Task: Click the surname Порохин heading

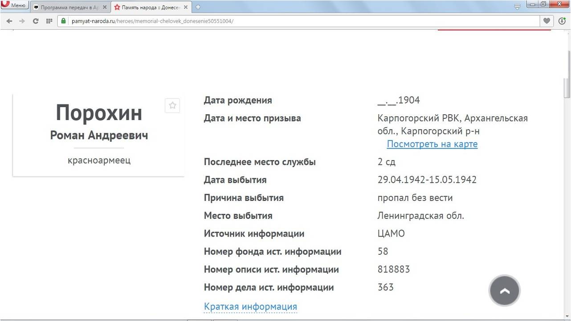Action: [99, 112]
